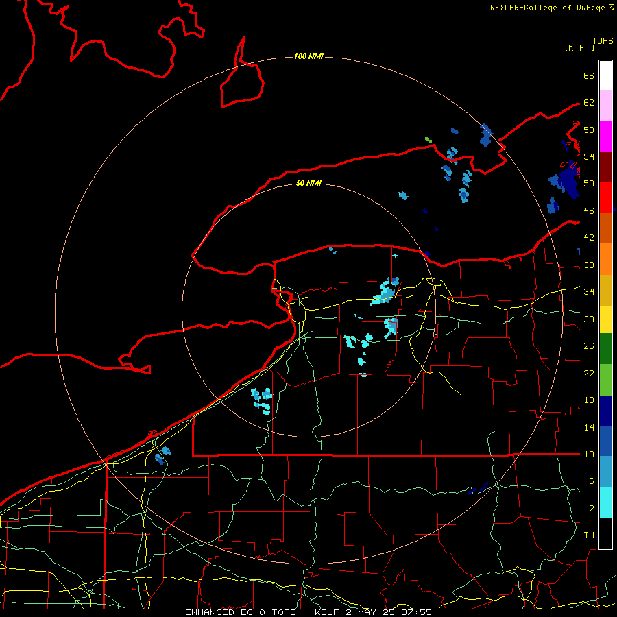Click the 54 legend value
617x617 pixels.
589,156
